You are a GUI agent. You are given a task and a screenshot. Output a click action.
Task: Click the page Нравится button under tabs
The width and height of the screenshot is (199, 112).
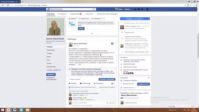coord(72,19)
